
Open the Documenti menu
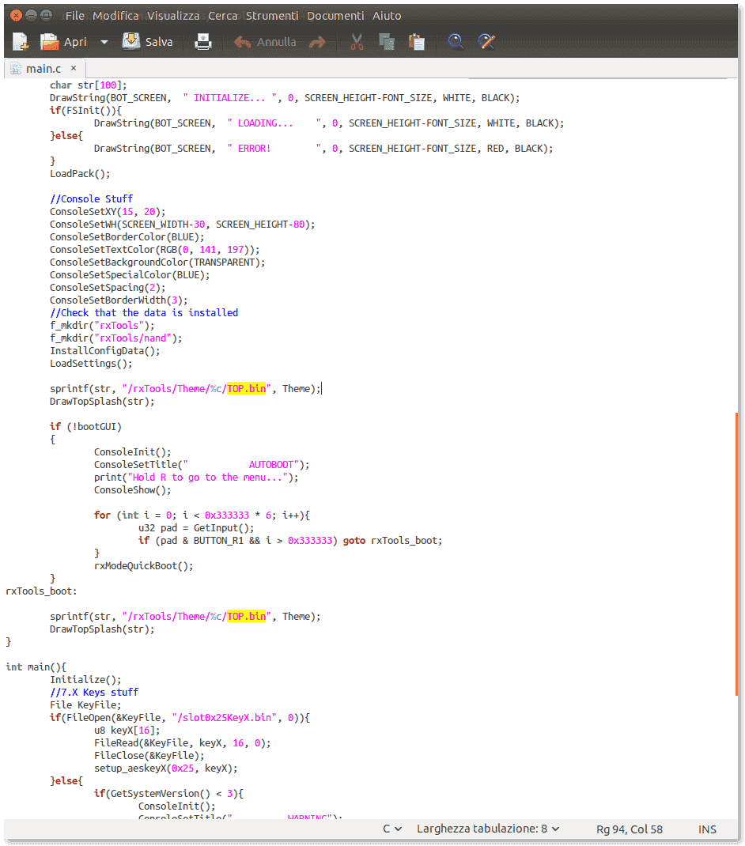335,16
